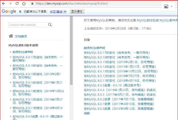Open contents link MySQL 8.0.1变更 (2017年4月10日)

pos(119,104)
